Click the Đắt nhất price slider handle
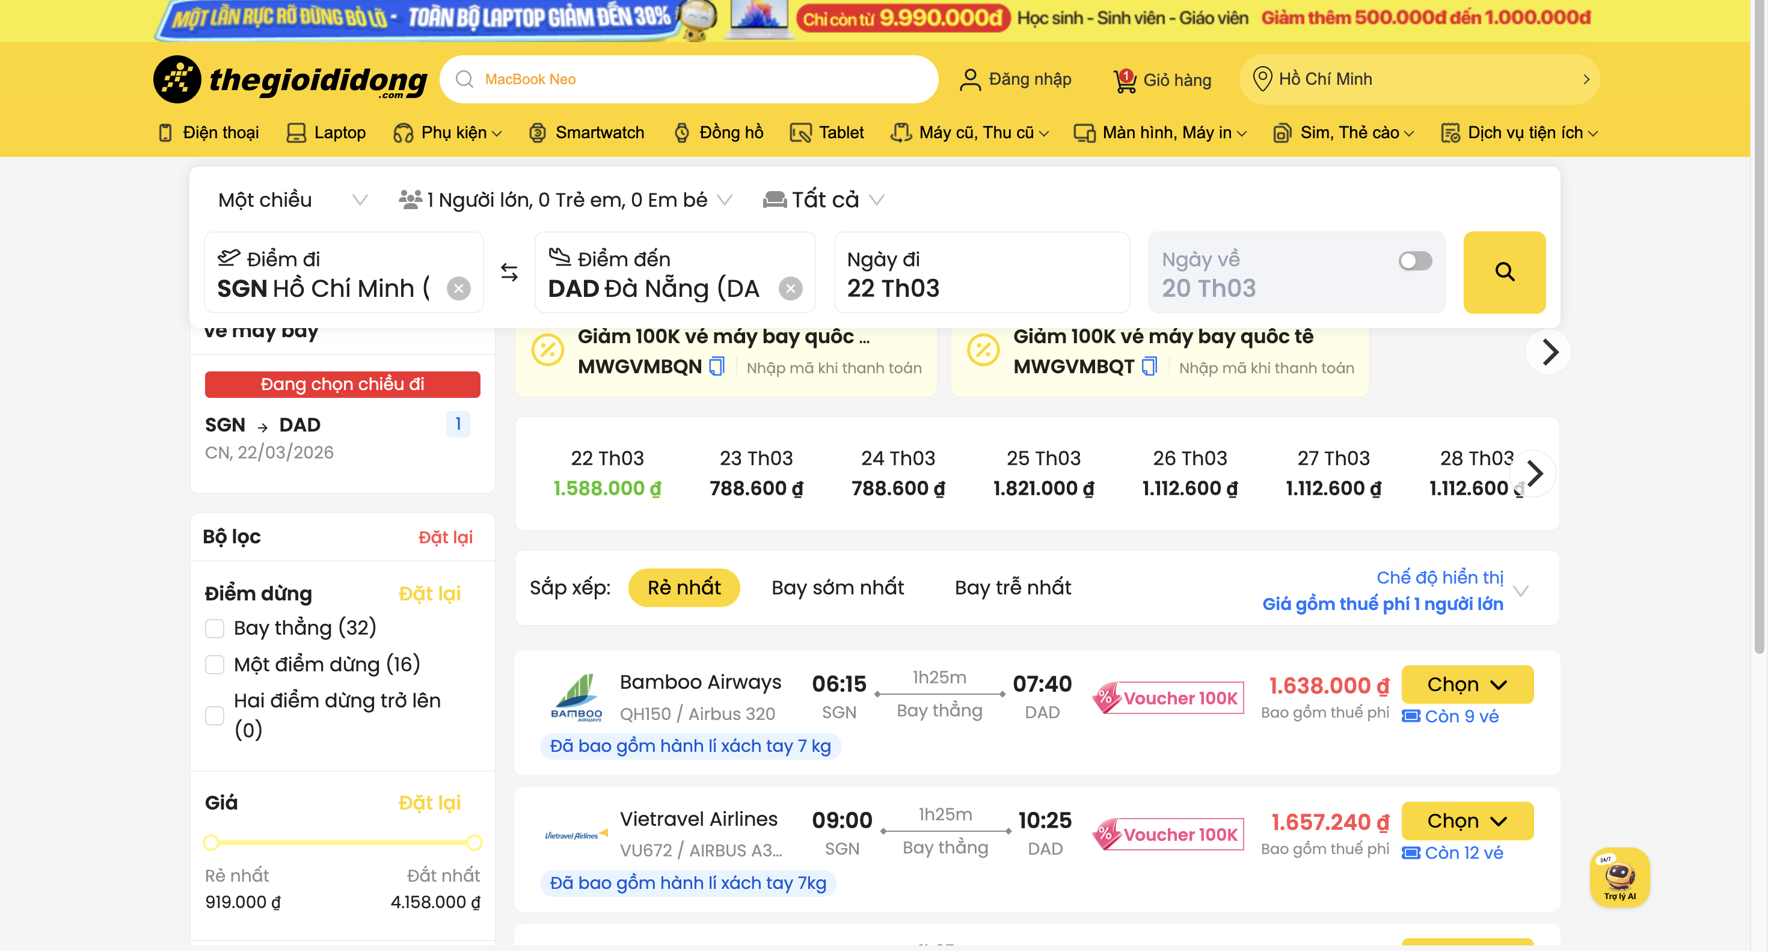1768x952 pixels. (x=474, y=843)
